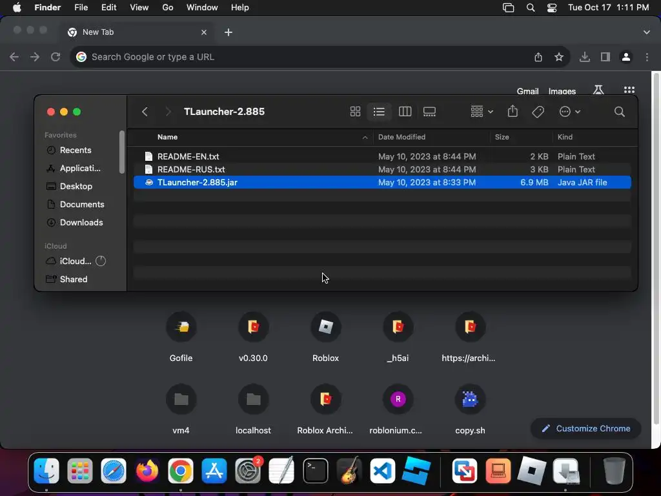
Task: Switch Finder to column view
Action: tap(405, 112)
